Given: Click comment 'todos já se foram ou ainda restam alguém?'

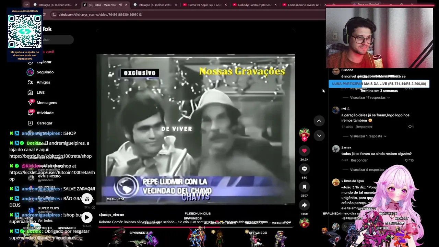Looking at the screenshot, I should [x=376, y=154].
